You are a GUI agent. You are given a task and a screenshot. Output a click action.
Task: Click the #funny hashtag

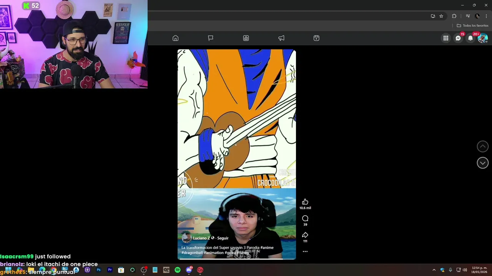pos(243,253)
